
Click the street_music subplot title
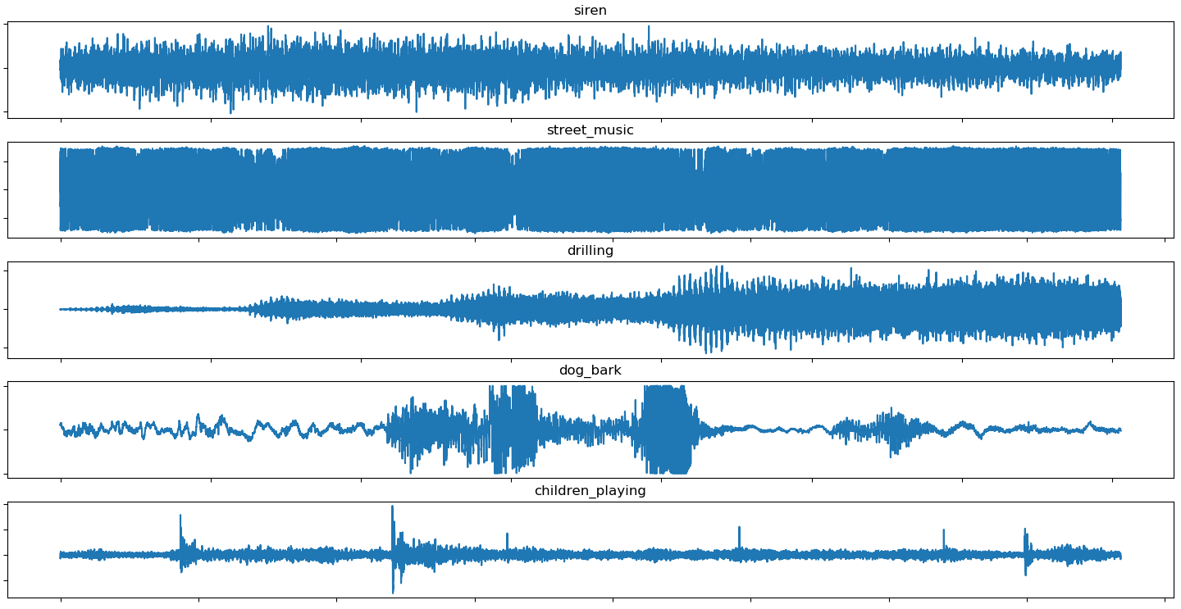pos(590,130)
